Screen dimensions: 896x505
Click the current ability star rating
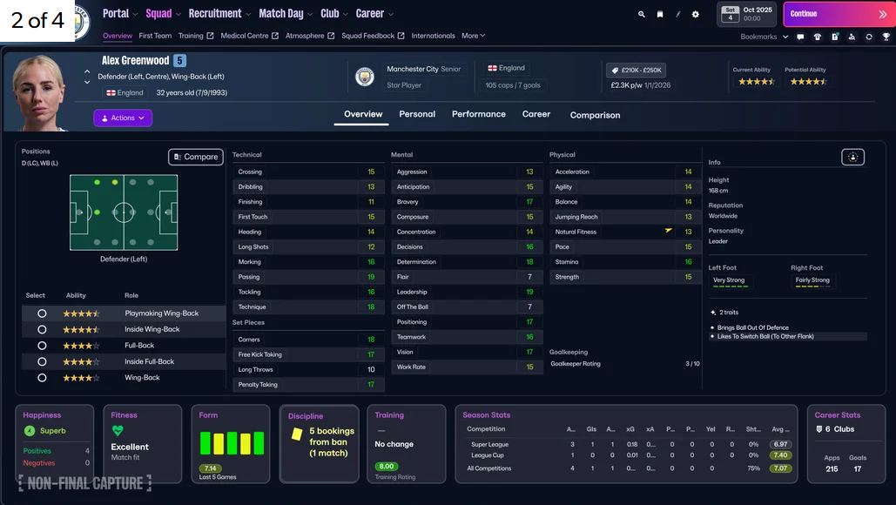pos(757,82)
